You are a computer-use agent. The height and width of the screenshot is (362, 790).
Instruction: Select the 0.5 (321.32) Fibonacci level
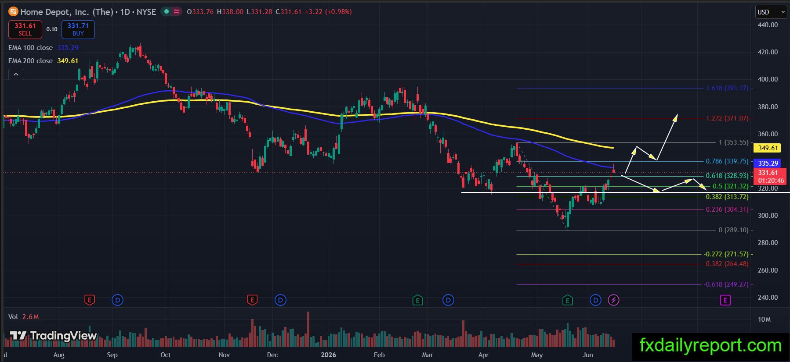pyautogui.click(x=730, y=186)
